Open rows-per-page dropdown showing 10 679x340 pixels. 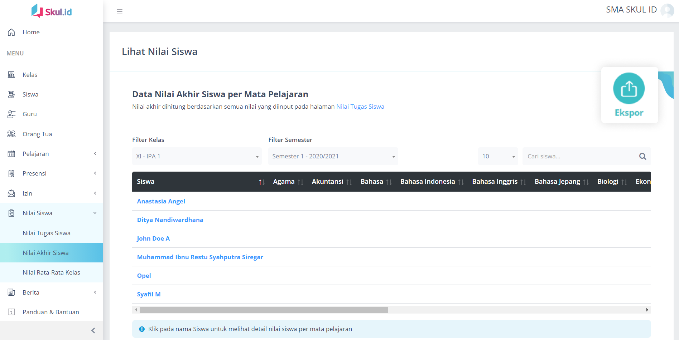pos(498,156)
